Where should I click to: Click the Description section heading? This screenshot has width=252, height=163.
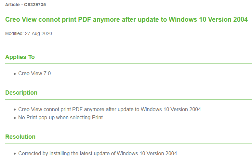(x=21, y=93)
